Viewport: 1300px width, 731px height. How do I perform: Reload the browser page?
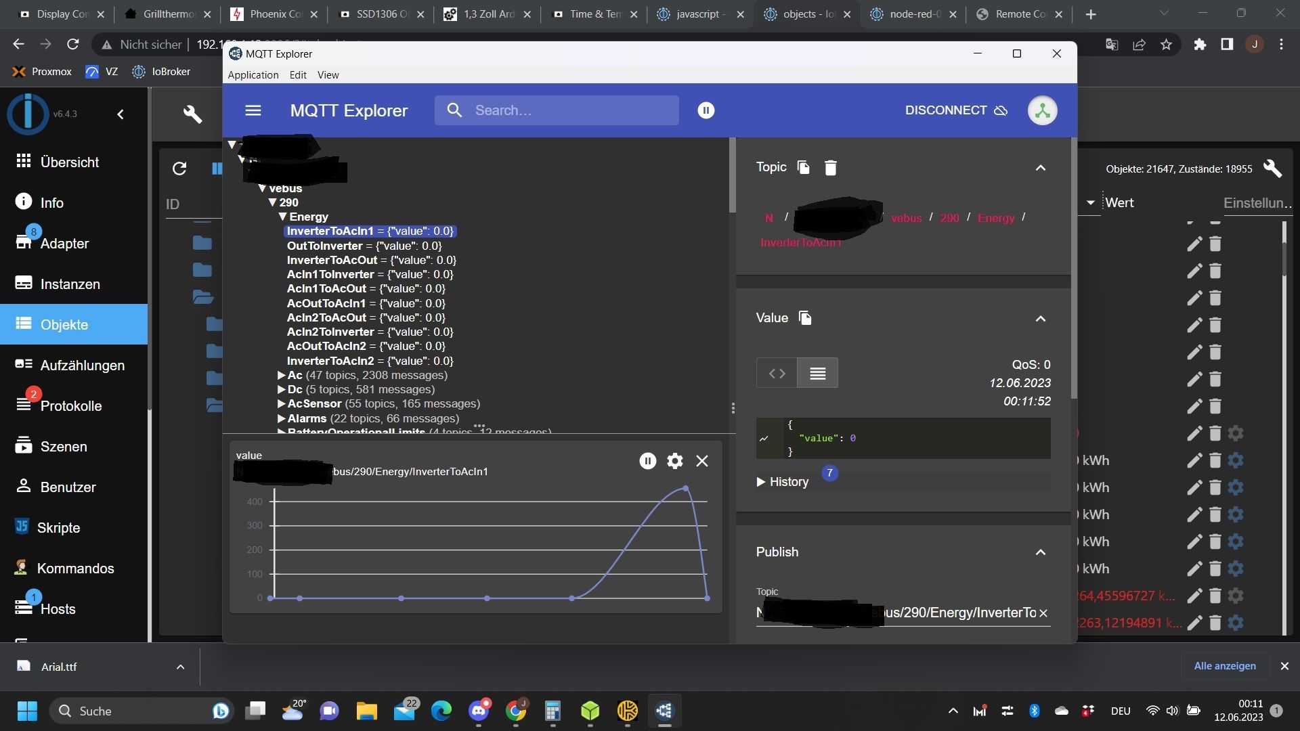click(x=73, y=45)
